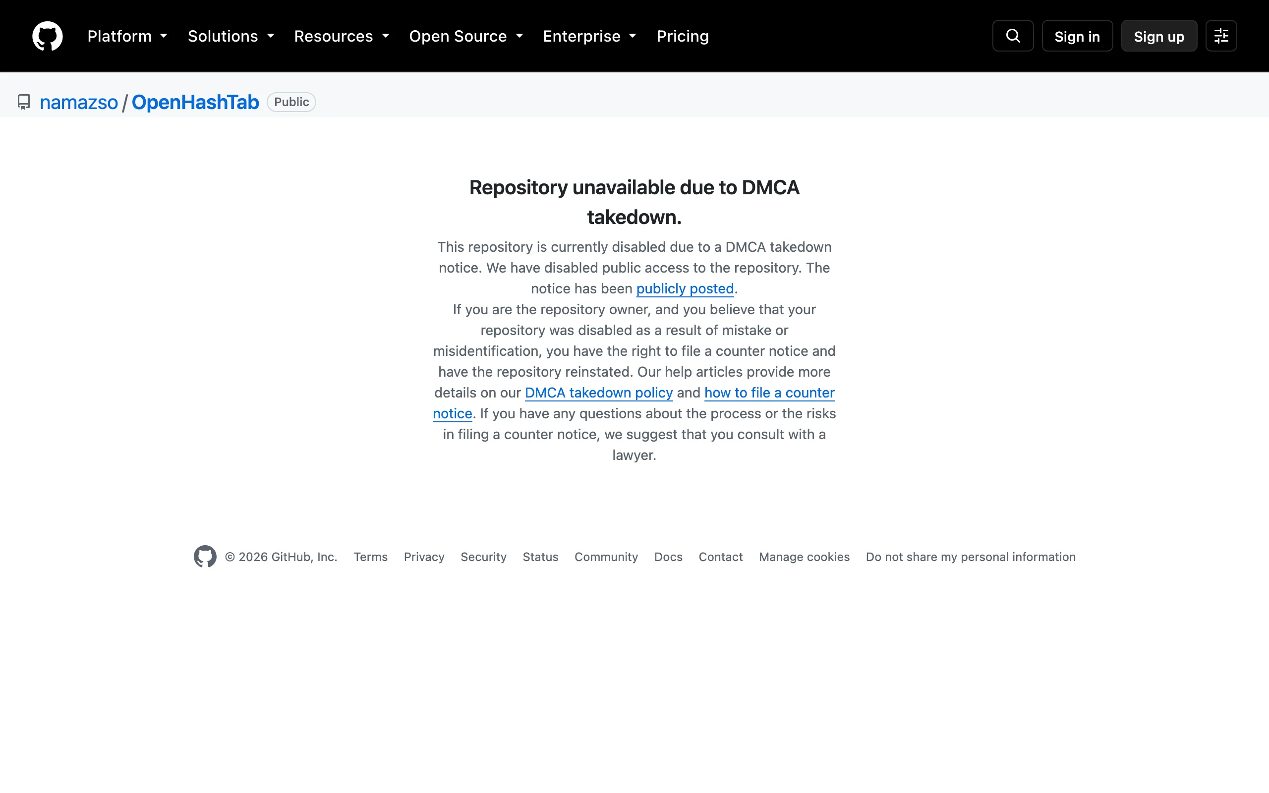The width and height of the screenshot is (1269, 793).
Task: Click the 'Repository unavailable due to DMCA takedown' heading
Action: click(x=634, y=202)
